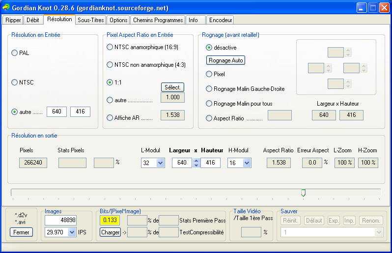Screen dimensions: 392x253
Task: Click the Pixels value 266240
Action: pos(33,163)
